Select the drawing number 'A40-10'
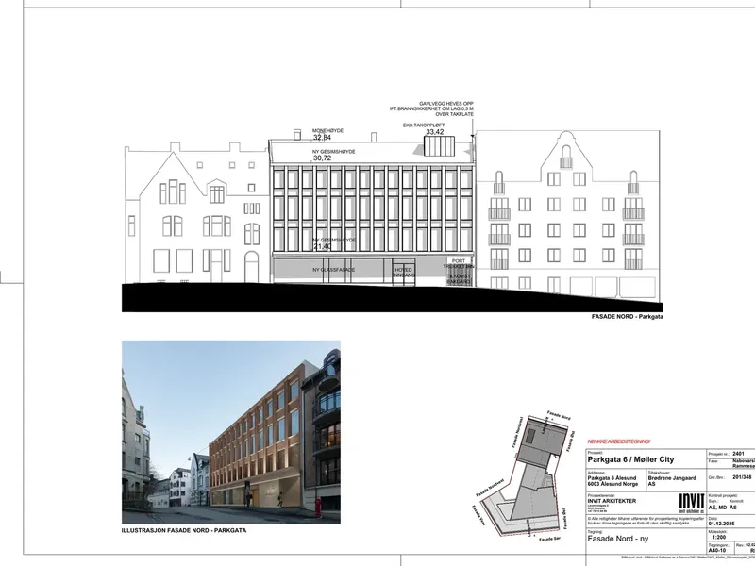Viewport: 755px width, 566px height. [717, 550]
